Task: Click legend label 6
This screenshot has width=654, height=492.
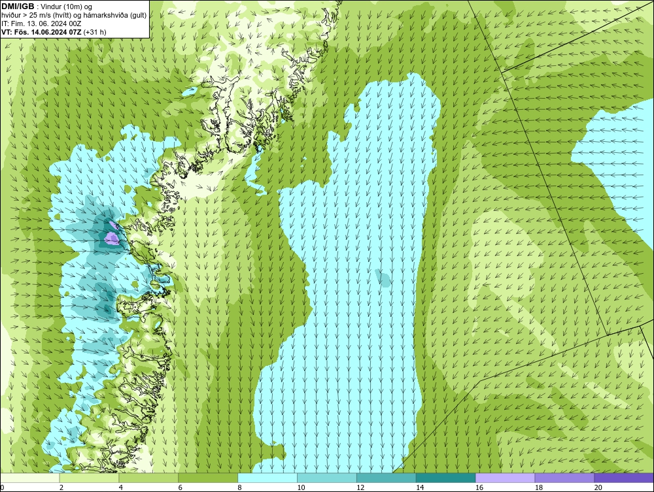Action: (x=181, y=487)
